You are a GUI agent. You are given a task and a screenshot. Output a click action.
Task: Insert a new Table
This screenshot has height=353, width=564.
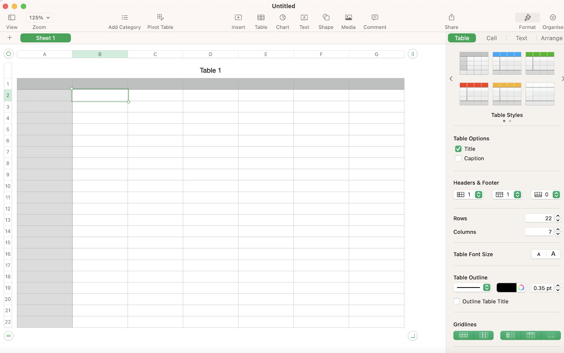(260, 20)
